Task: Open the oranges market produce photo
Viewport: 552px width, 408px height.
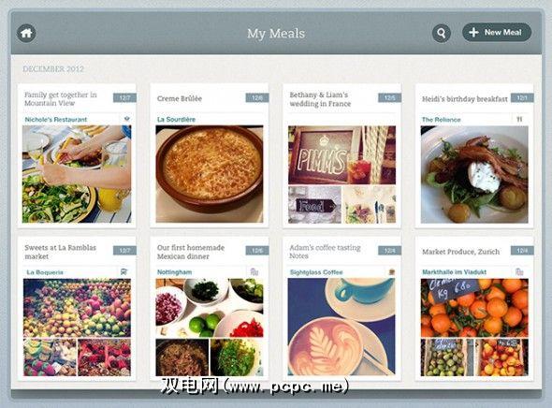Action: pos(474,308)
